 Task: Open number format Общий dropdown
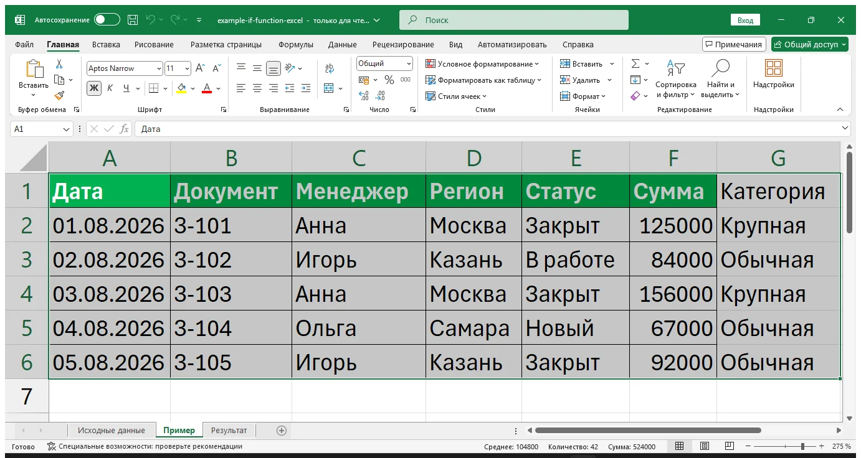click(409, 63)
